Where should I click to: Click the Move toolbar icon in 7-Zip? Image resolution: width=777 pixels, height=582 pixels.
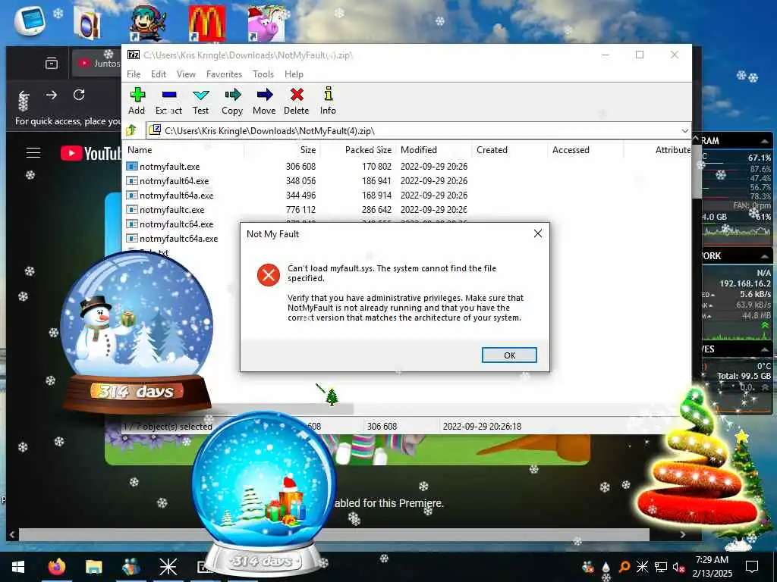(264, 101)
